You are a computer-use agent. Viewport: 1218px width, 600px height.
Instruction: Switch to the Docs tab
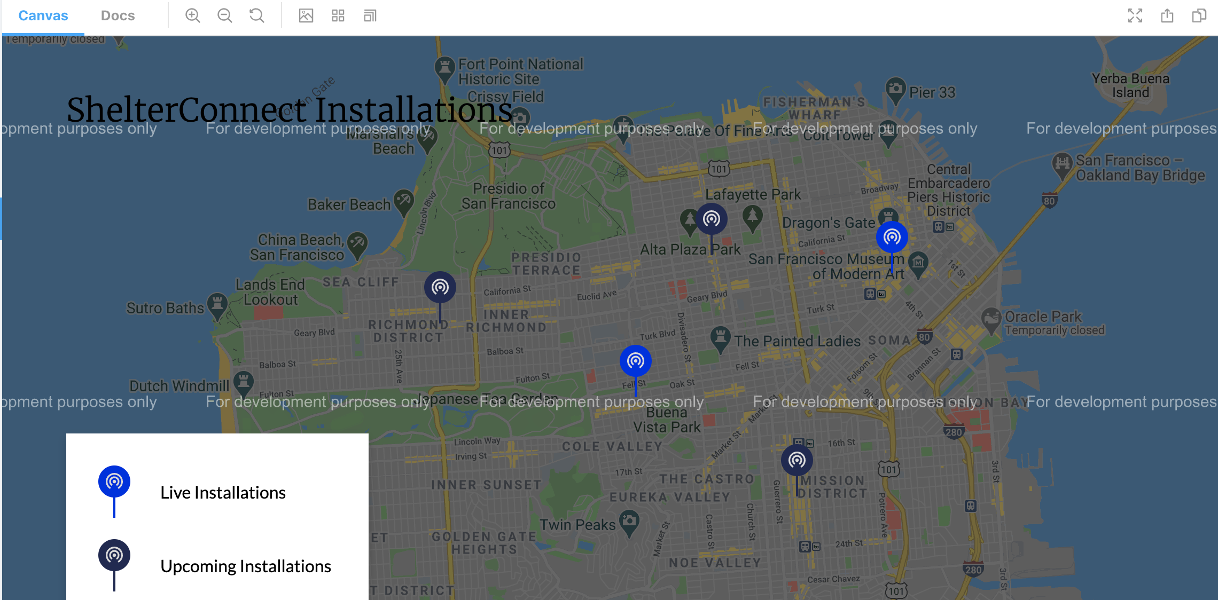coord(118,16)
